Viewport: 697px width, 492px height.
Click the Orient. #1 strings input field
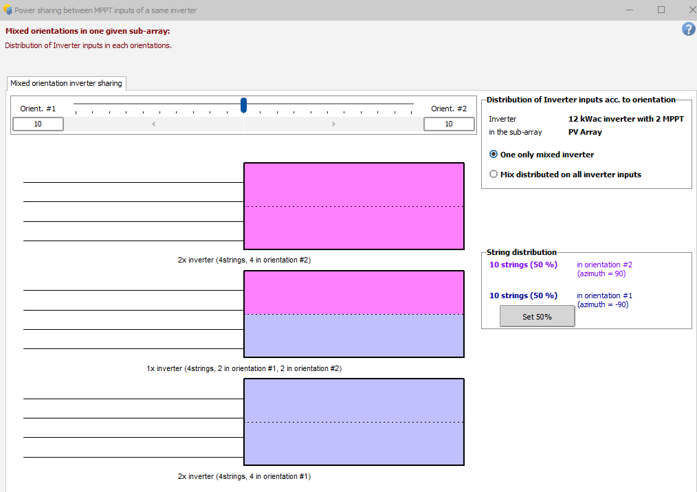(38, 124)
